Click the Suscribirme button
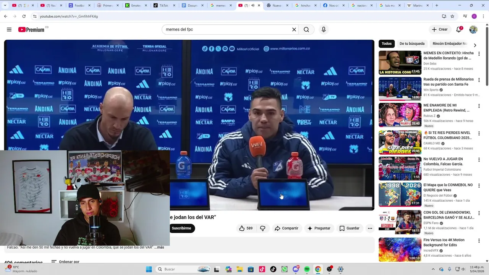The width and height of the screenshot is (489, 275). (181, 228)
